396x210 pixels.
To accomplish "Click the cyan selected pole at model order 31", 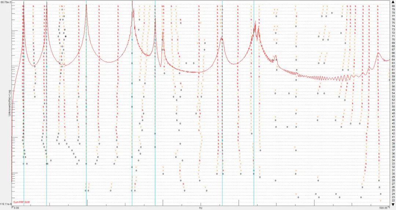I will (254, 170).
